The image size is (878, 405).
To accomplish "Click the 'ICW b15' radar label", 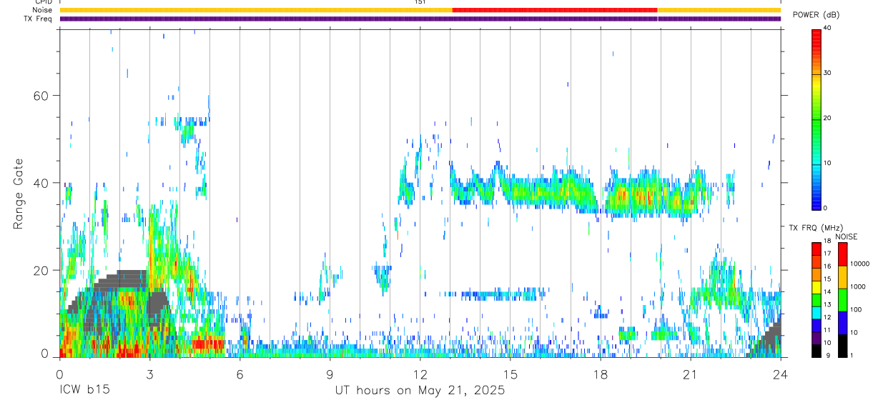I will 84,391.
